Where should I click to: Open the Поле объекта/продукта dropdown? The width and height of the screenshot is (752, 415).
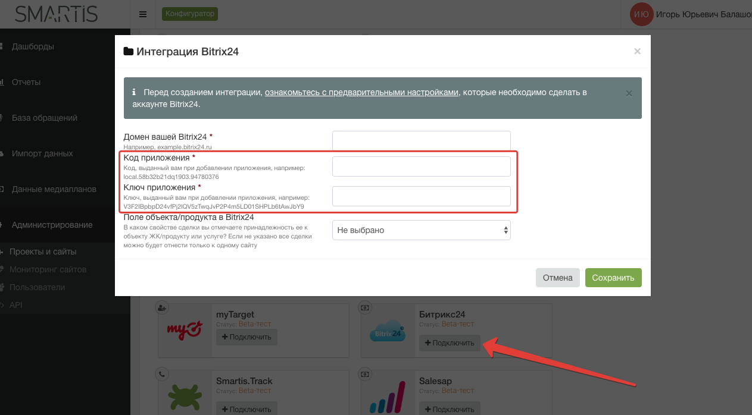pyautogui.click(x=421, y=230)
